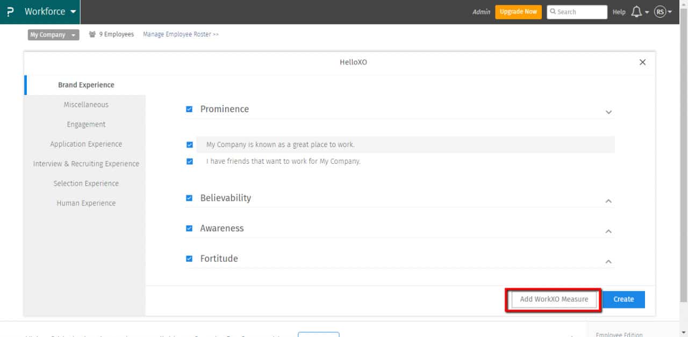Select the Brand Experience tab

pyautogui.click(x=86, y=85)
